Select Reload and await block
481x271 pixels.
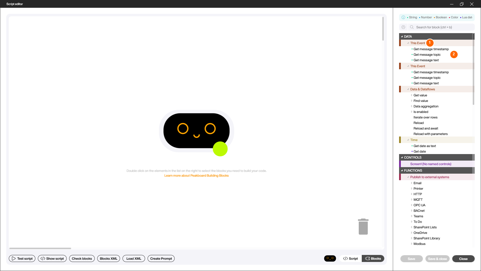[x=426, y=128]
